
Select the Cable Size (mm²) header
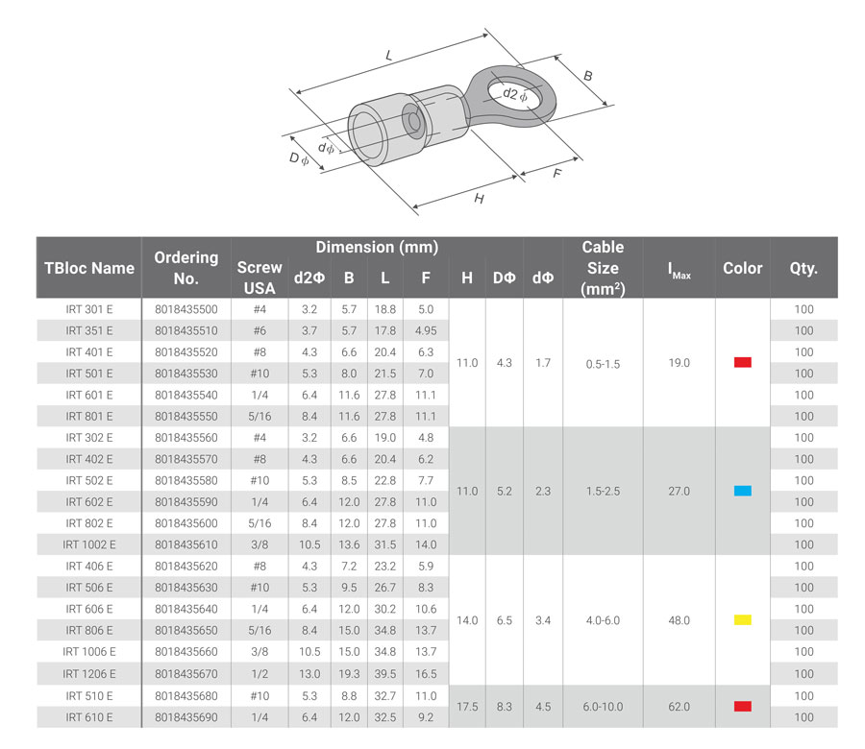(x=603, y=268)
